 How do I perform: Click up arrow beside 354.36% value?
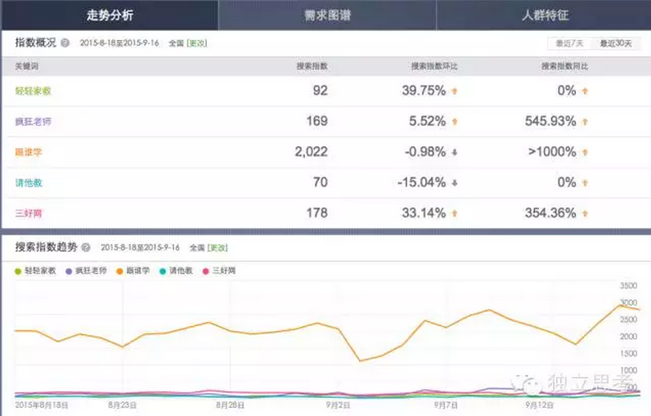pyautogui.click(x=585, y=213)
